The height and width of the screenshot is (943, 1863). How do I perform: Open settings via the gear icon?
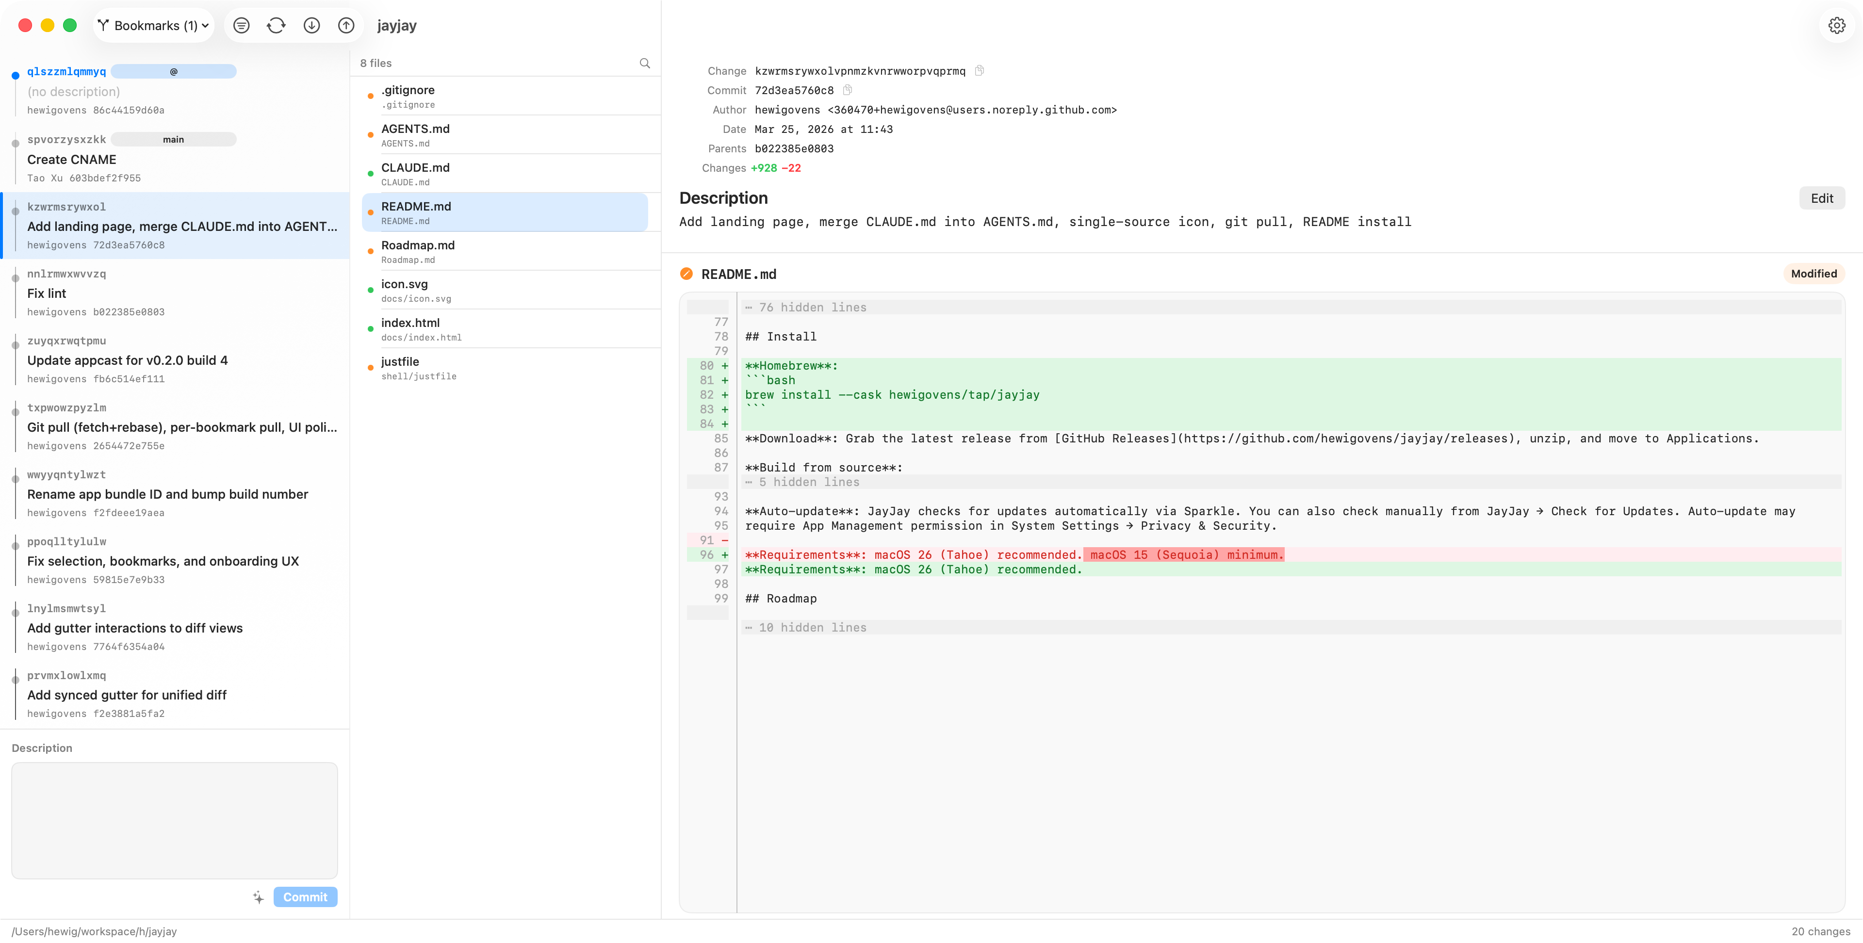click(x=1836, y=25)
